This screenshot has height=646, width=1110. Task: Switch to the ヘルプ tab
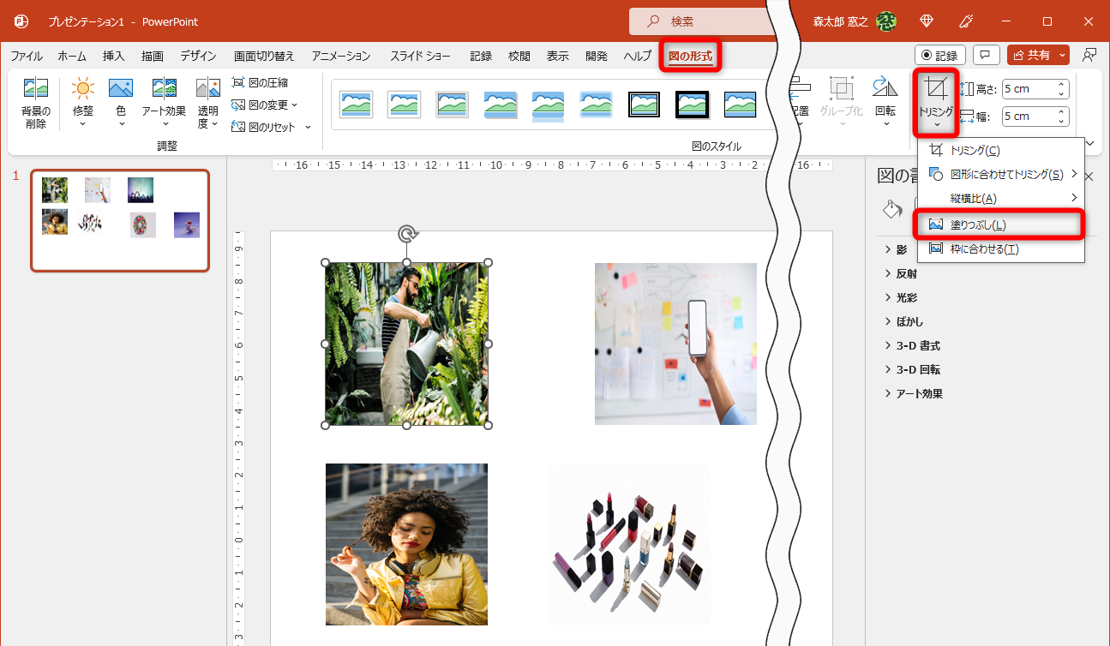[x=638, y=56]
